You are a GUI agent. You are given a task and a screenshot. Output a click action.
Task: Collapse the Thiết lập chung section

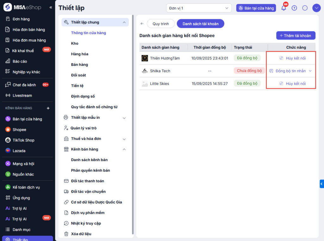pos(124,22)
